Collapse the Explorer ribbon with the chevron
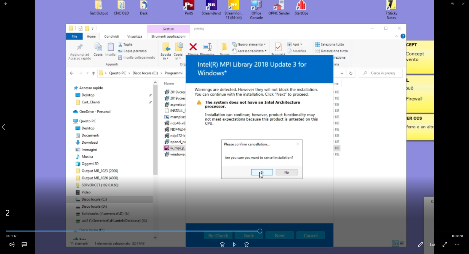469x254 pixels. (396, 36)
